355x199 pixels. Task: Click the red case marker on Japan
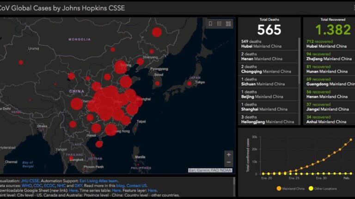pos(189,83)
